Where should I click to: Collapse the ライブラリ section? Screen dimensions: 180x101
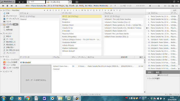point(1,10)
